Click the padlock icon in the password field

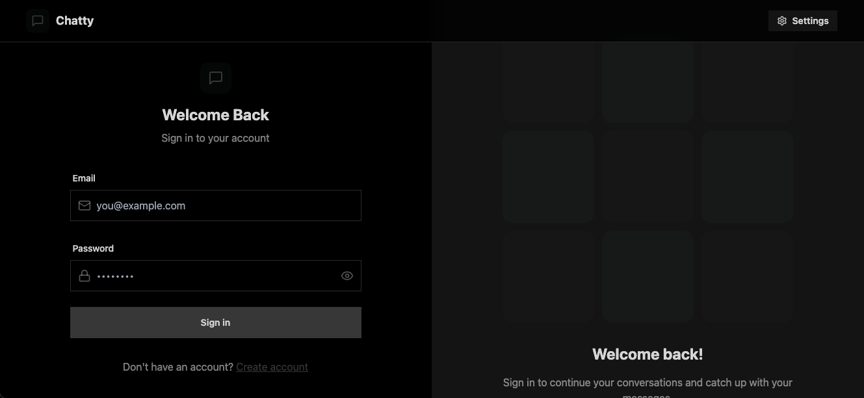85,275
